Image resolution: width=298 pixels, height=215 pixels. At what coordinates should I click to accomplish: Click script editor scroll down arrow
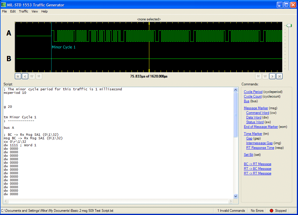(236, 196)
